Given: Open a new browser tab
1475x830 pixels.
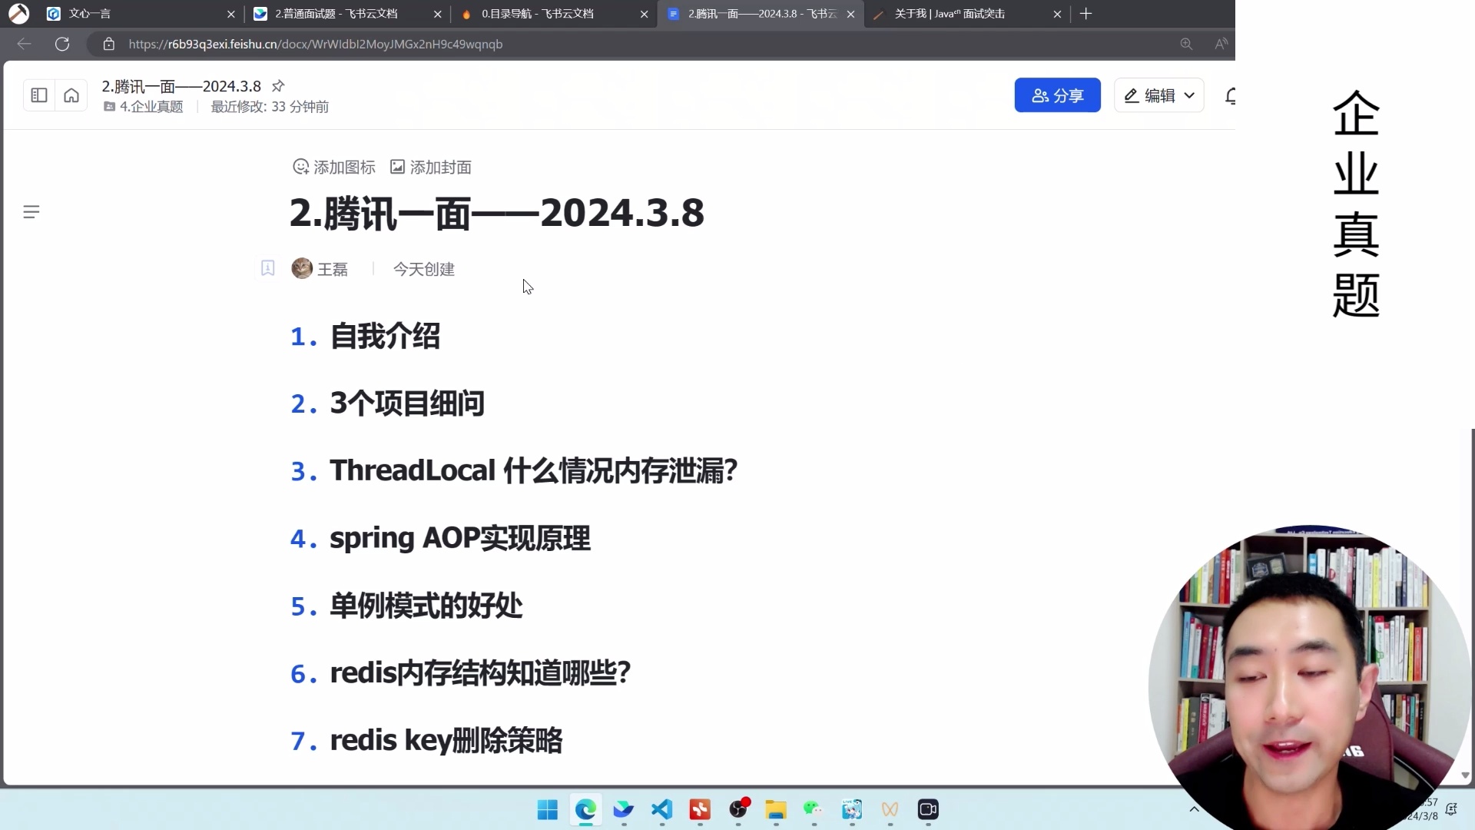Looking at the screenshot, I should 1086,14.
